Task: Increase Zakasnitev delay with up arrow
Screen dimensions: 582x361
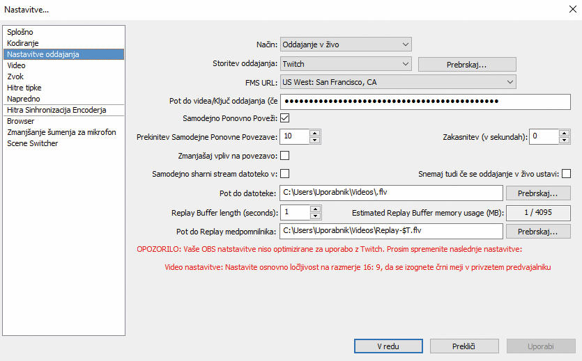Action: pos(564,133)
